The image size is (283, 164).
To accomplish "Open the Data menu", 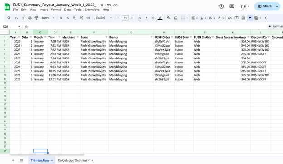I will click(x=67, y=10).
